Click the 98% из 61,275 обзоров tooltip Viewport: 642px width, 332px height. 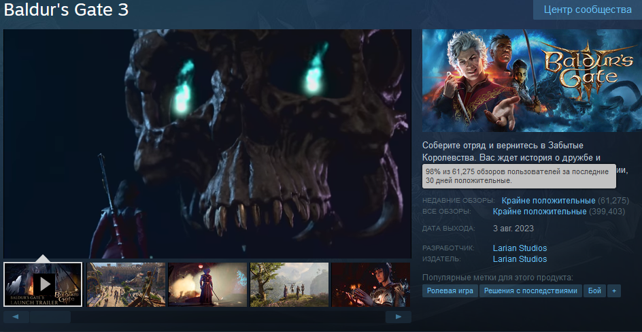pyautogui.click(x=519, y=176)
